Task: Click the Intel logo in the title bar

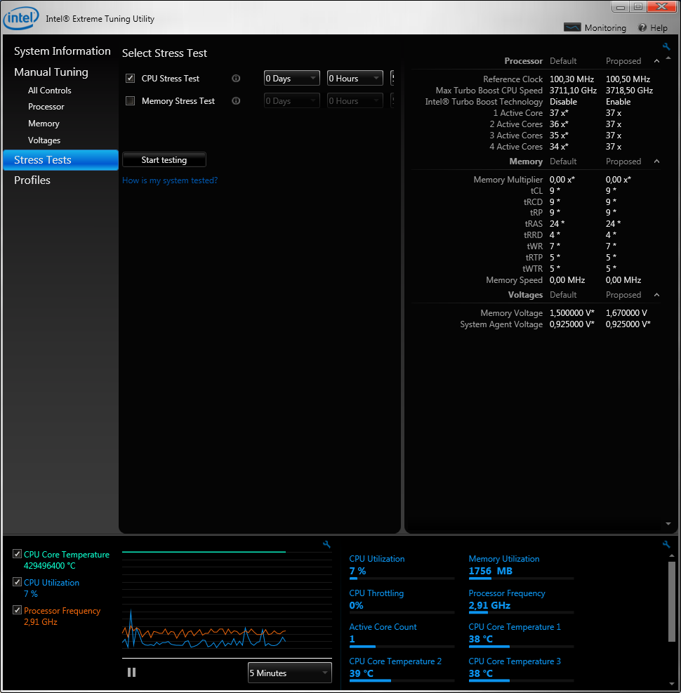Action: point(20,18)
